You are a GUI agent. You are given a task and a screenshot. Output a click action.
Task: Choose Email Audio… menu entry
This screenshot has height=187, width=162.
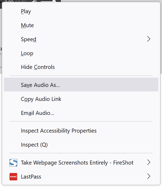click(x=38, y=113)
